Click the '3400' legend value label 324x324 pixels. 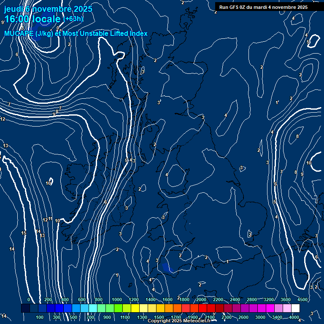[x=277, y=317]
